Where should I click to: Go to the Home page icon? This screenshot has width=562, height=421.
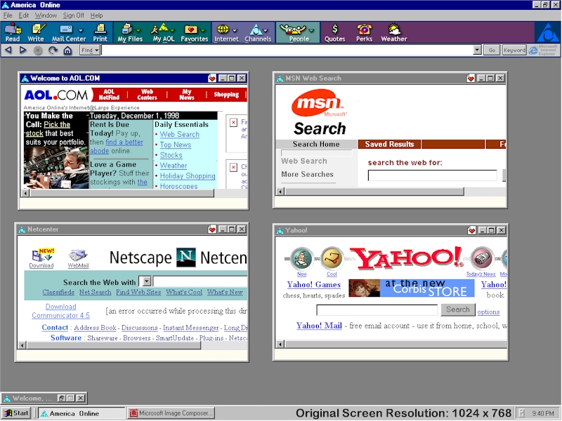pyautogui.click(x=67, y=51)
